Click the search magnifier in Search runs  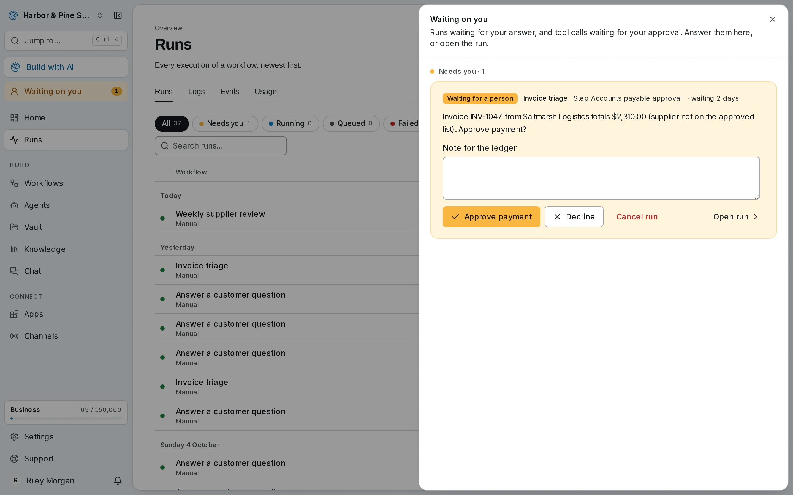pos(165,146)
